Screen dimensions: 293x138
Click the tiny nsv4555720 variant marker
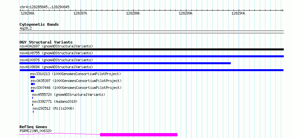pyautogui.click(x=33, y=98)
